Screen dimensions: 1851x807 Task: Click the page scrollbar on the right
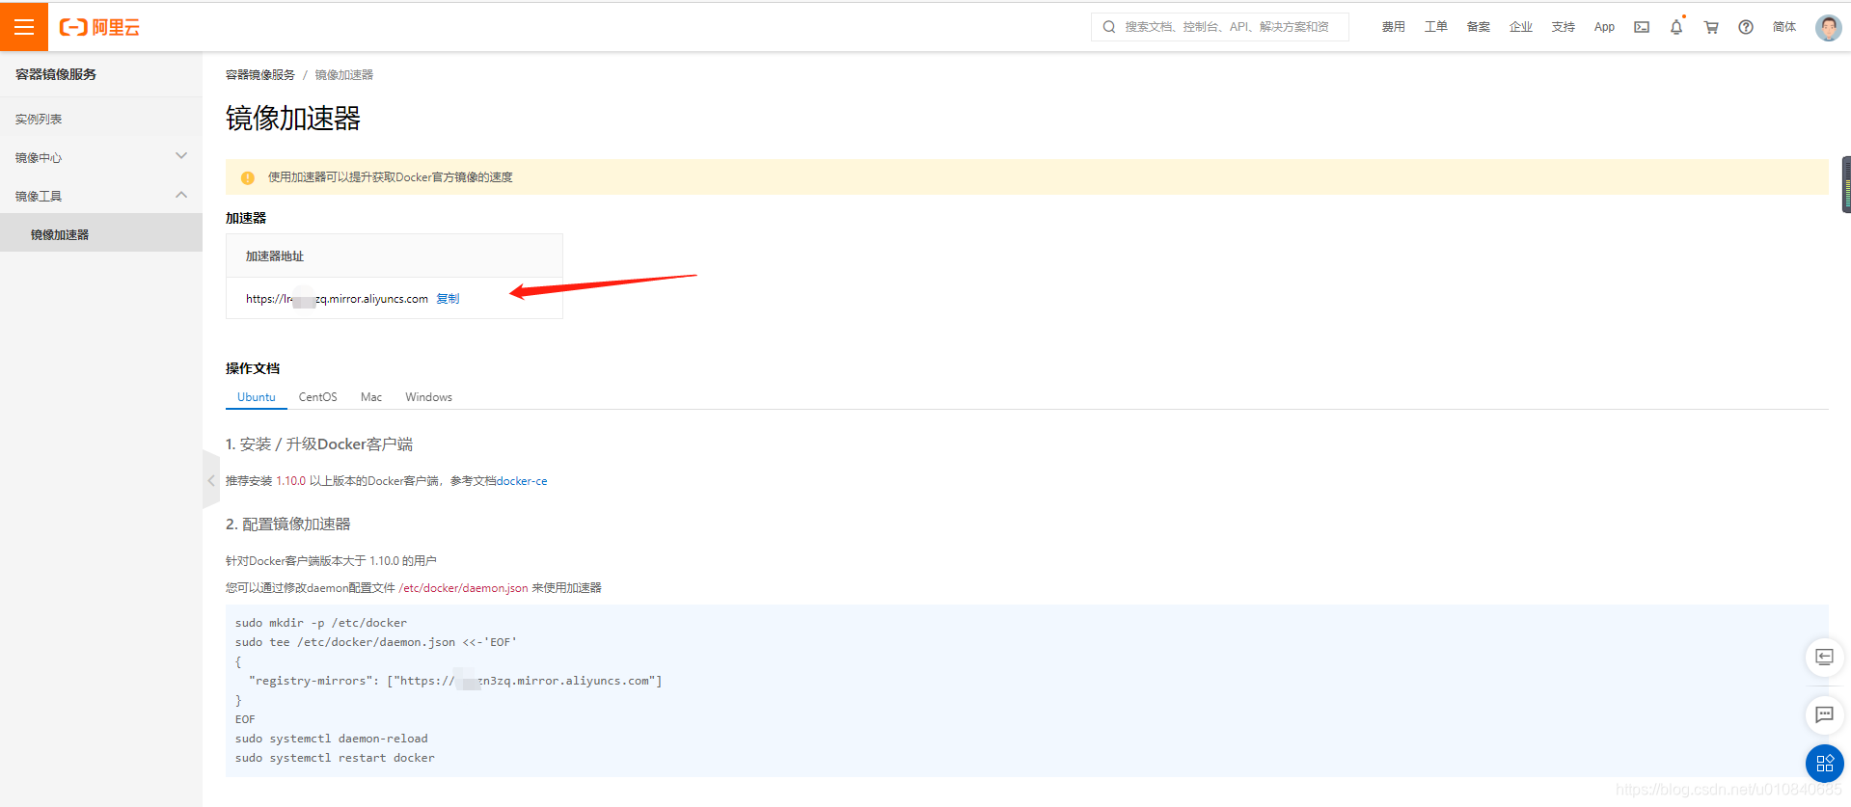pos(1846,184)
